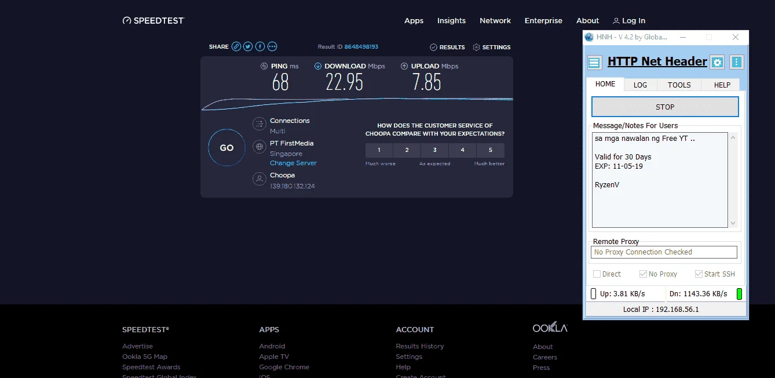Viewport: 775px width, 378px height.
Task: Open Apple TV link
Action: 274,357
